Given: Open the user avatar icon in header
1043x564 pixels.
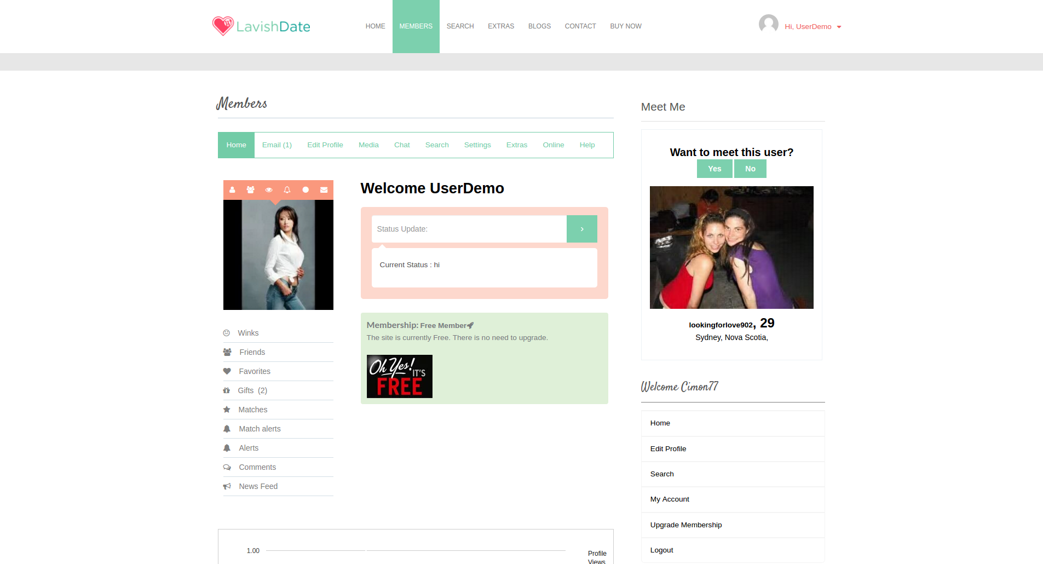Looking at the screenshot, I should pyautogui.click(x=768, y=24).
